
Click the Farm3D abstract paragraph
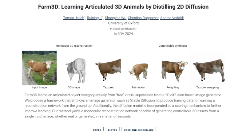tap(123, 105)
